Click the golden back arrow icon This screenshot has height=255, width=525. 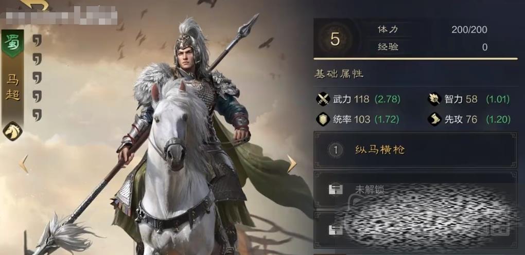(x=34, y=4)
